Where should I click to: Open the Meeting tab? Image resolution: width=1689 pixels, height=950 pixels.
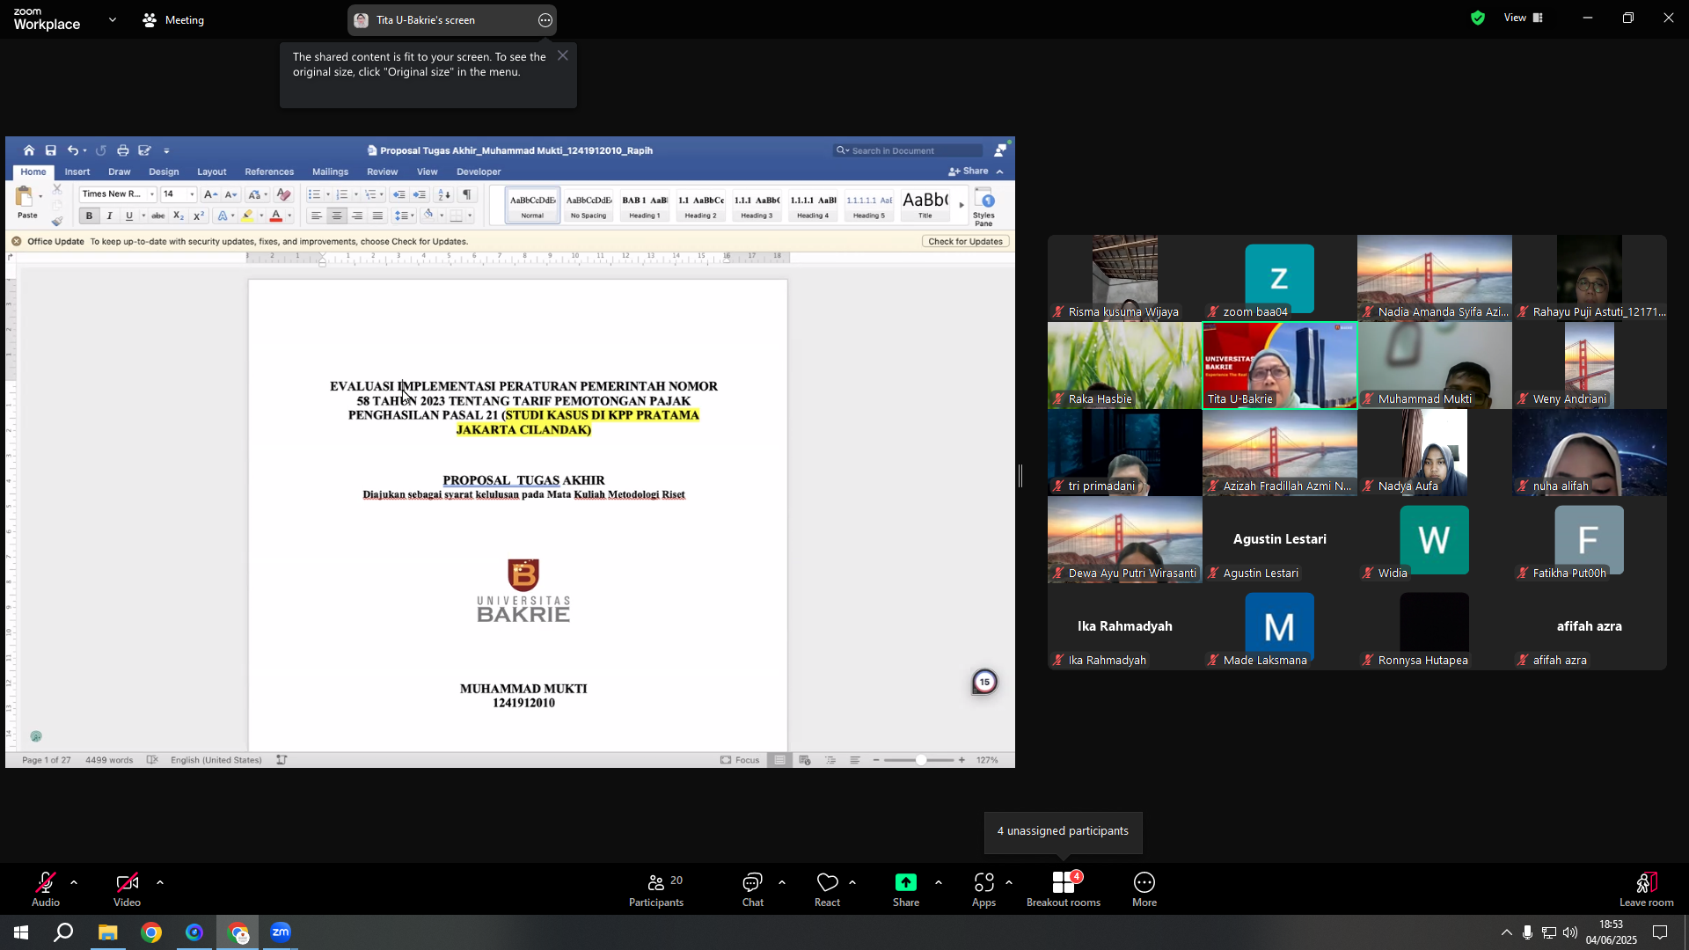(173, 19)
